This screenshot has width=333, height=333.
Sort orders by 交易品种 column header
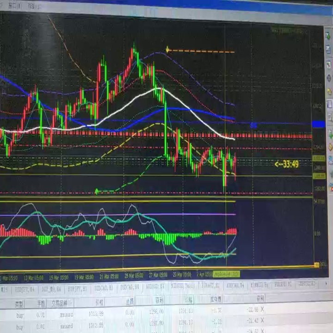point(60,303)
